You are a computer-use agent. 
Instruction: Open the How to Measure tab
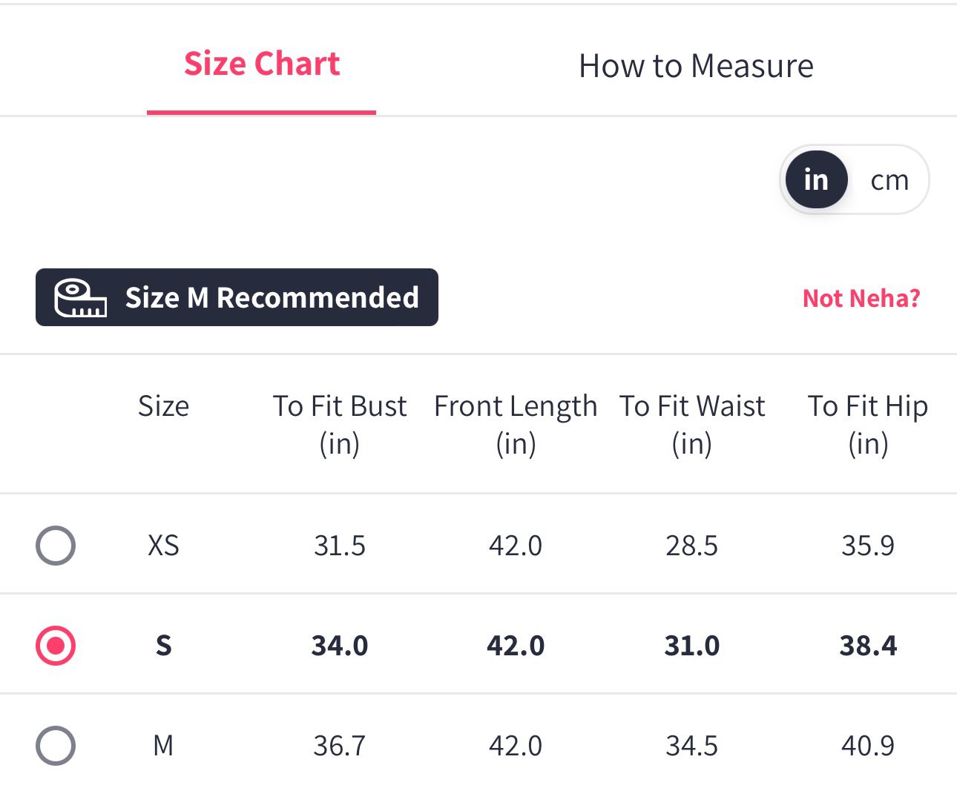[x=696, y=66]
